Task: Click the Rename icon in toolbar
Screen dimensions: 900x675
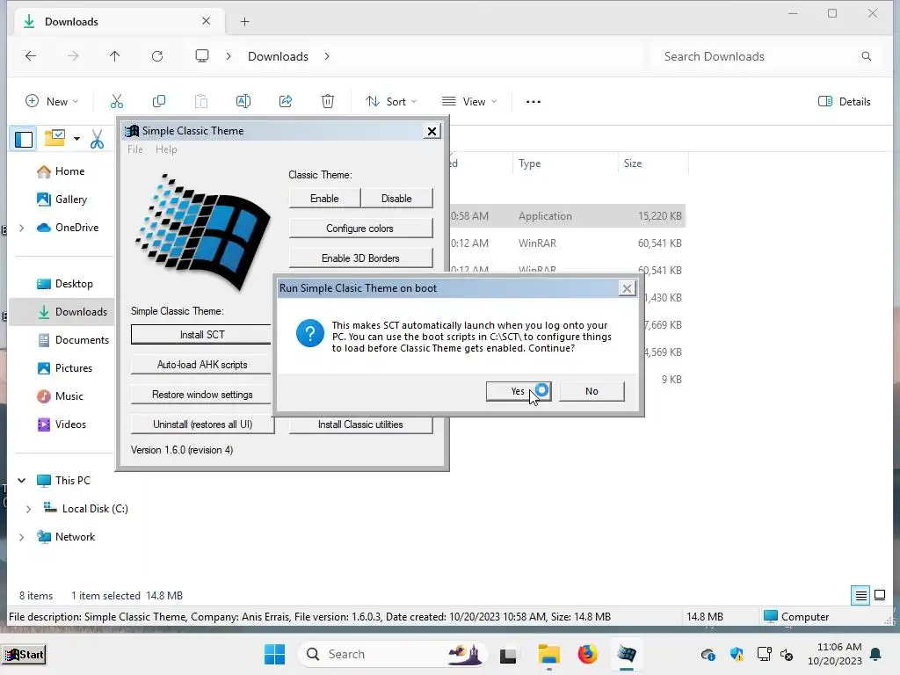Action: click(x=243, y=101)
